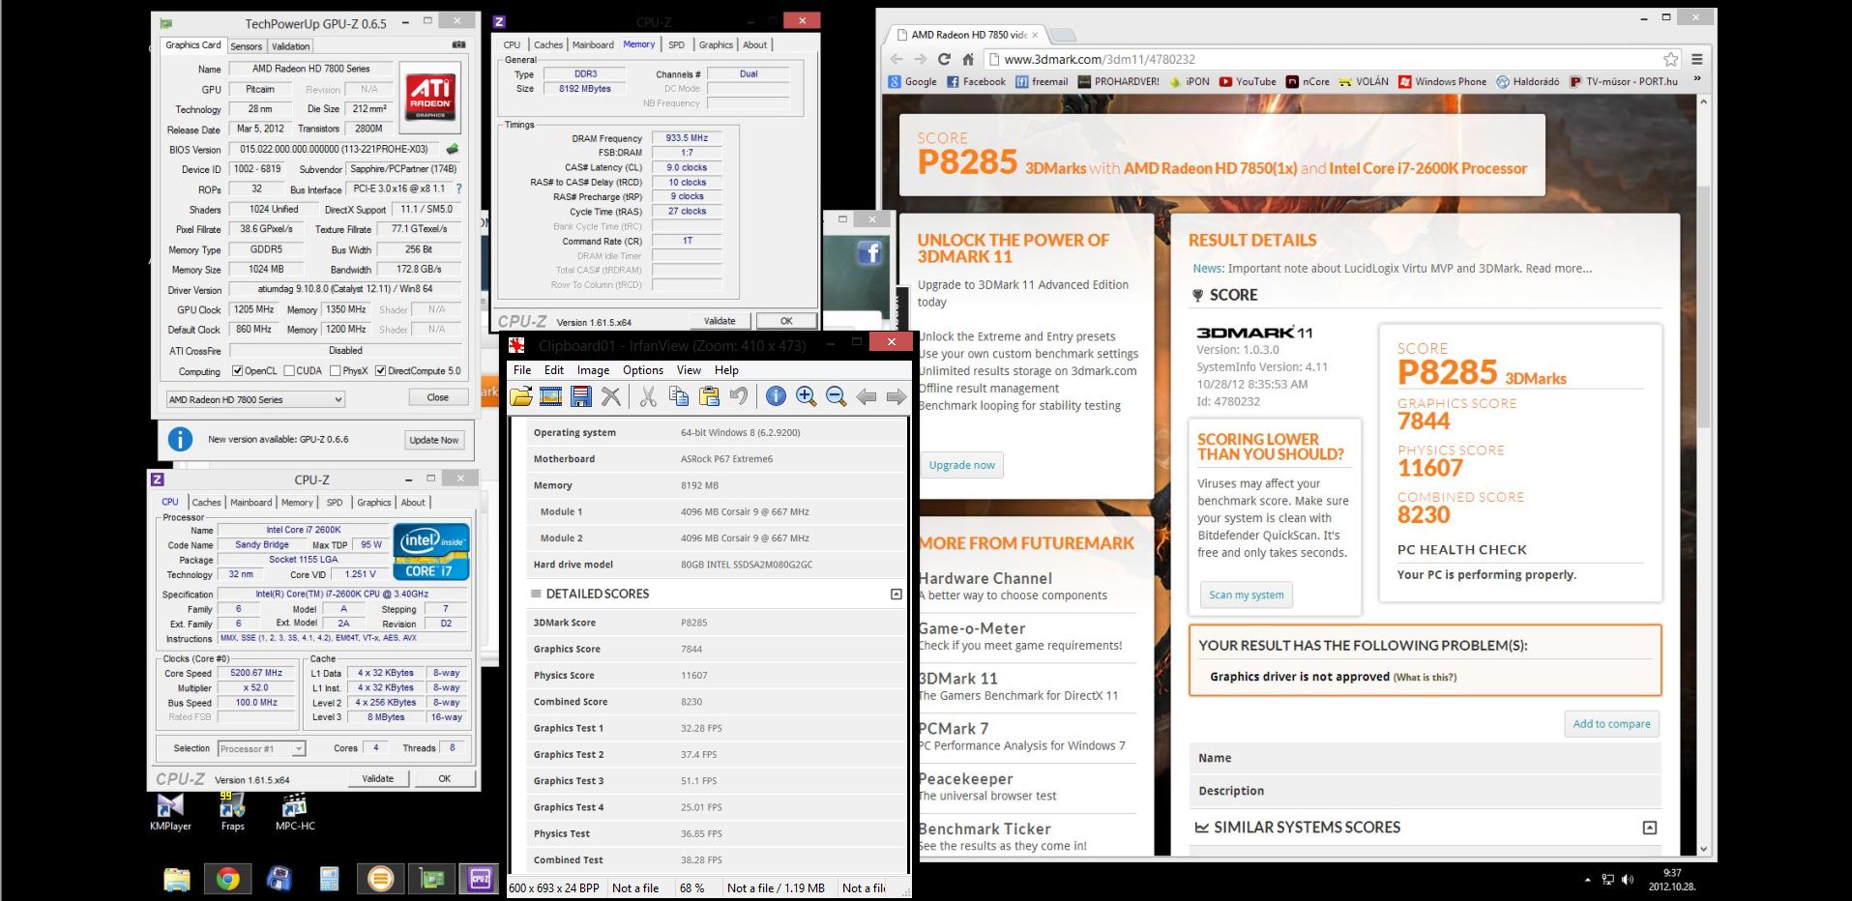The image size is (1852, 901).
Task: Click the IrfanView Save floppy disk icon
Action: [x=581, y=395]
